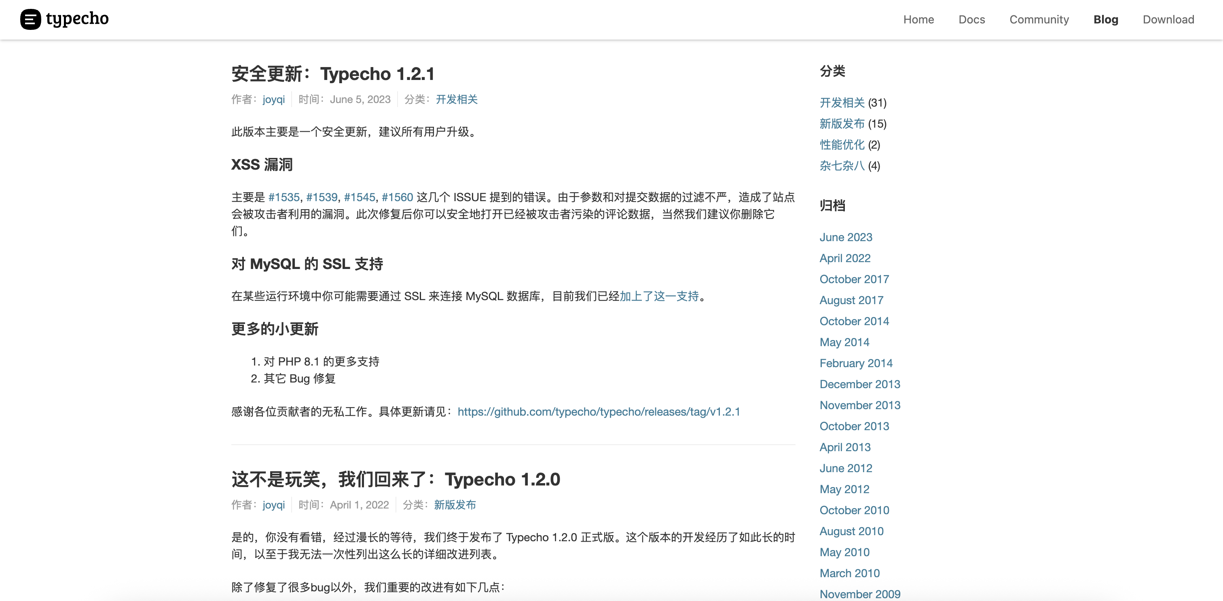Open the February 2014 archive
1223x601 pixels.
point(856,363)
